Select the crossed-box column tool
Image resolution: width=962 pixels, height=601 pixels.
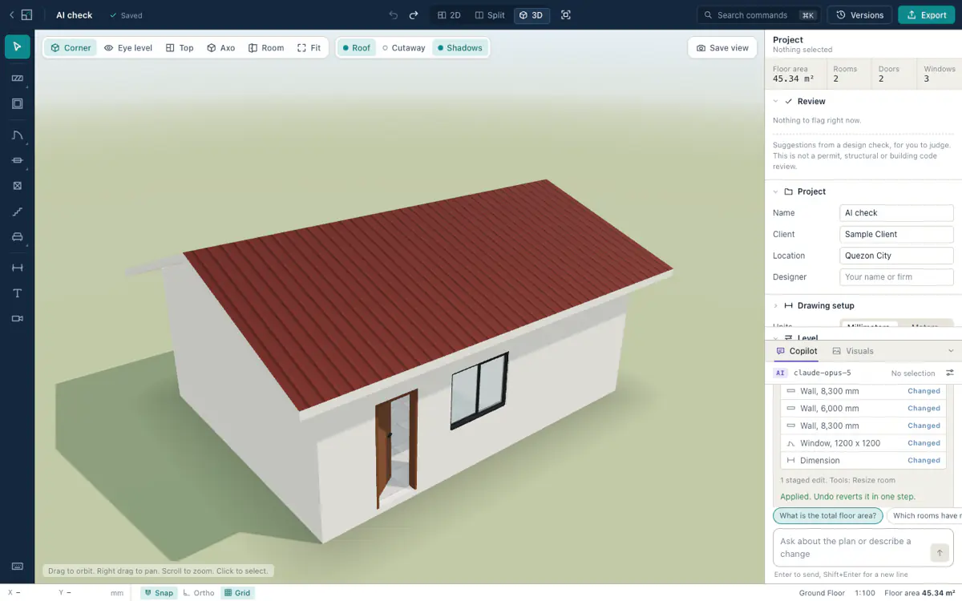pos(17,185)
